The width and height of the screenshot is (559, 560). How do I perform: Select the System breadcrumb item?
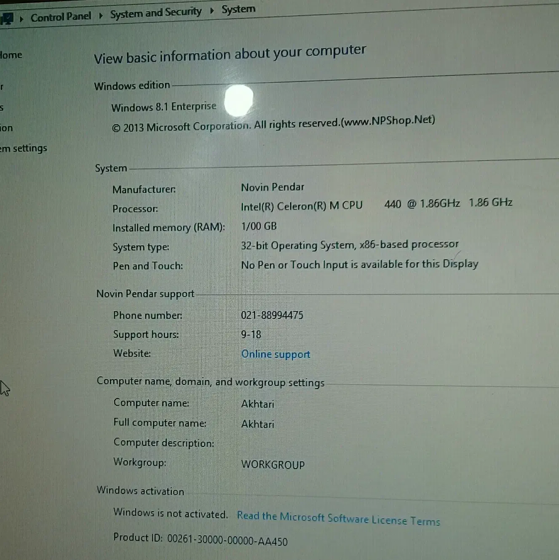click(238, 9)
